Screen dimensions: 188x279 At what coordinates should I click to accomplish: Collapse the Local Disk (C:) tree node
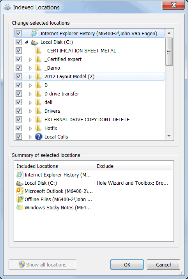[26, 42]
